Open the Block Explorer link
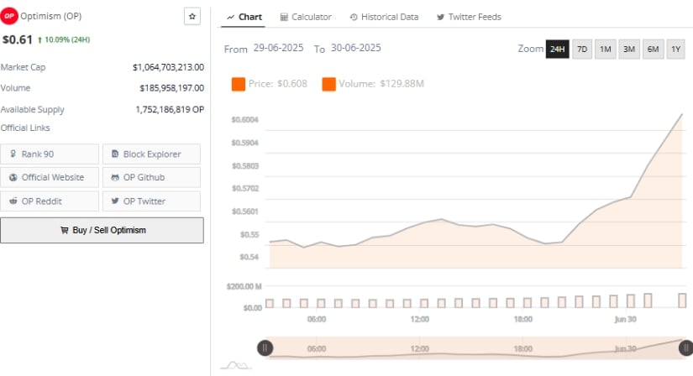Screen dimensions: 693x376 pyautogui.click(x=151, y=154)
